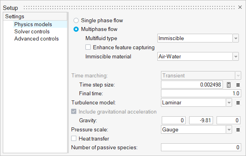Click the Time step size value field

point(192,85)
